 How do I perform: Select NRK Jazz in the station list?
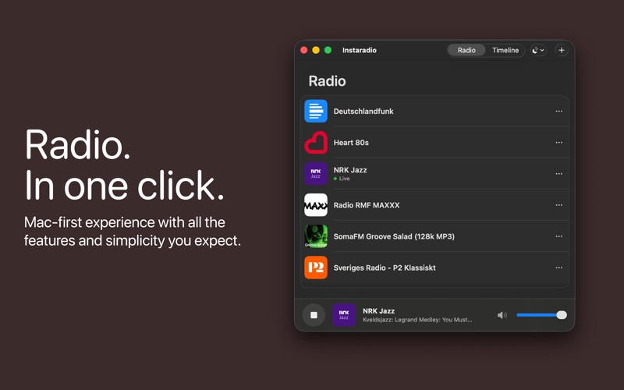pyautogui.click(x=434, y=173)
